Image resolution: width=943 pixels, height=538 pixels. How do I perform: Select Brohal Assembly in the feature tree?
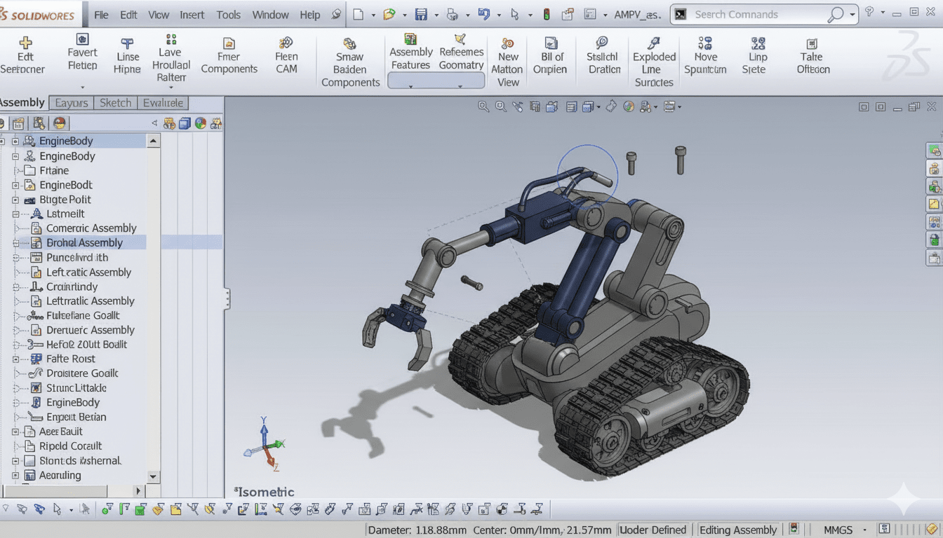coord(84,243)
